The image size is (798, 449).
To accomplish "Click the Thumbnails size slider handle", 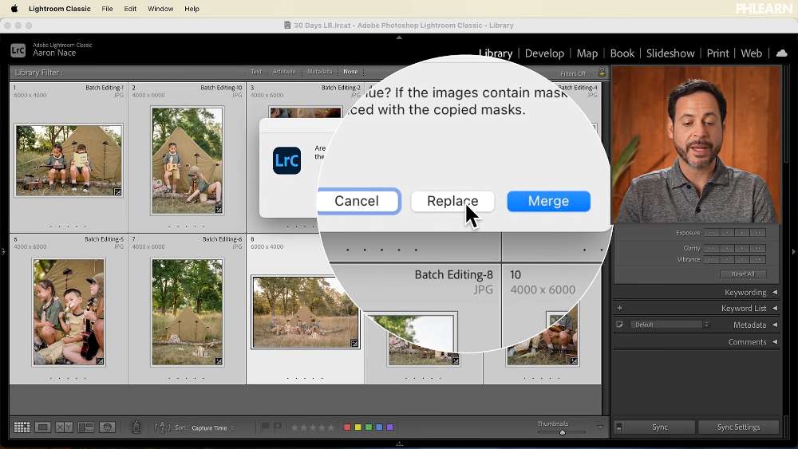I will [563, 432].
